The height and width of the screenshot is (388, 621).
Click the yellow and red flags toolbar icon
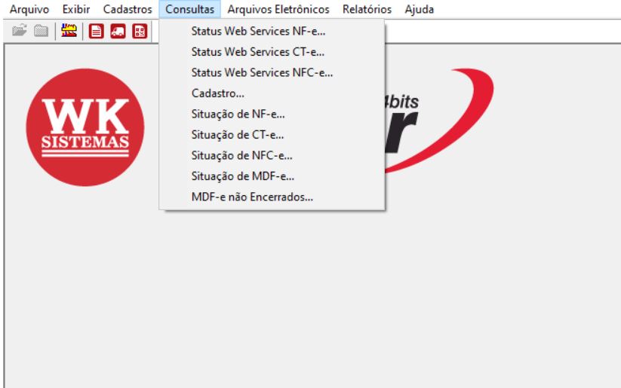[x=69, y=31]
